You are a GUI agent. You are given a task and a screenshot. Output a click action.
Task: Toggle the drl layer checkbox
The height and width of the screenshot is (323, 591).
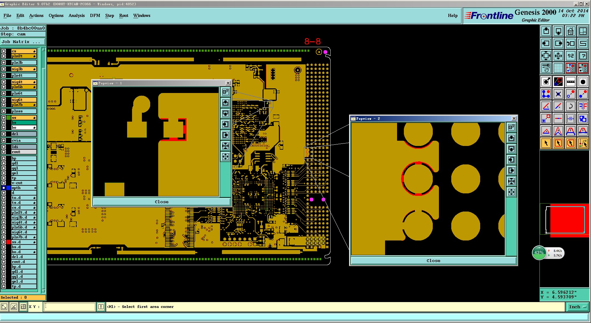4,134
